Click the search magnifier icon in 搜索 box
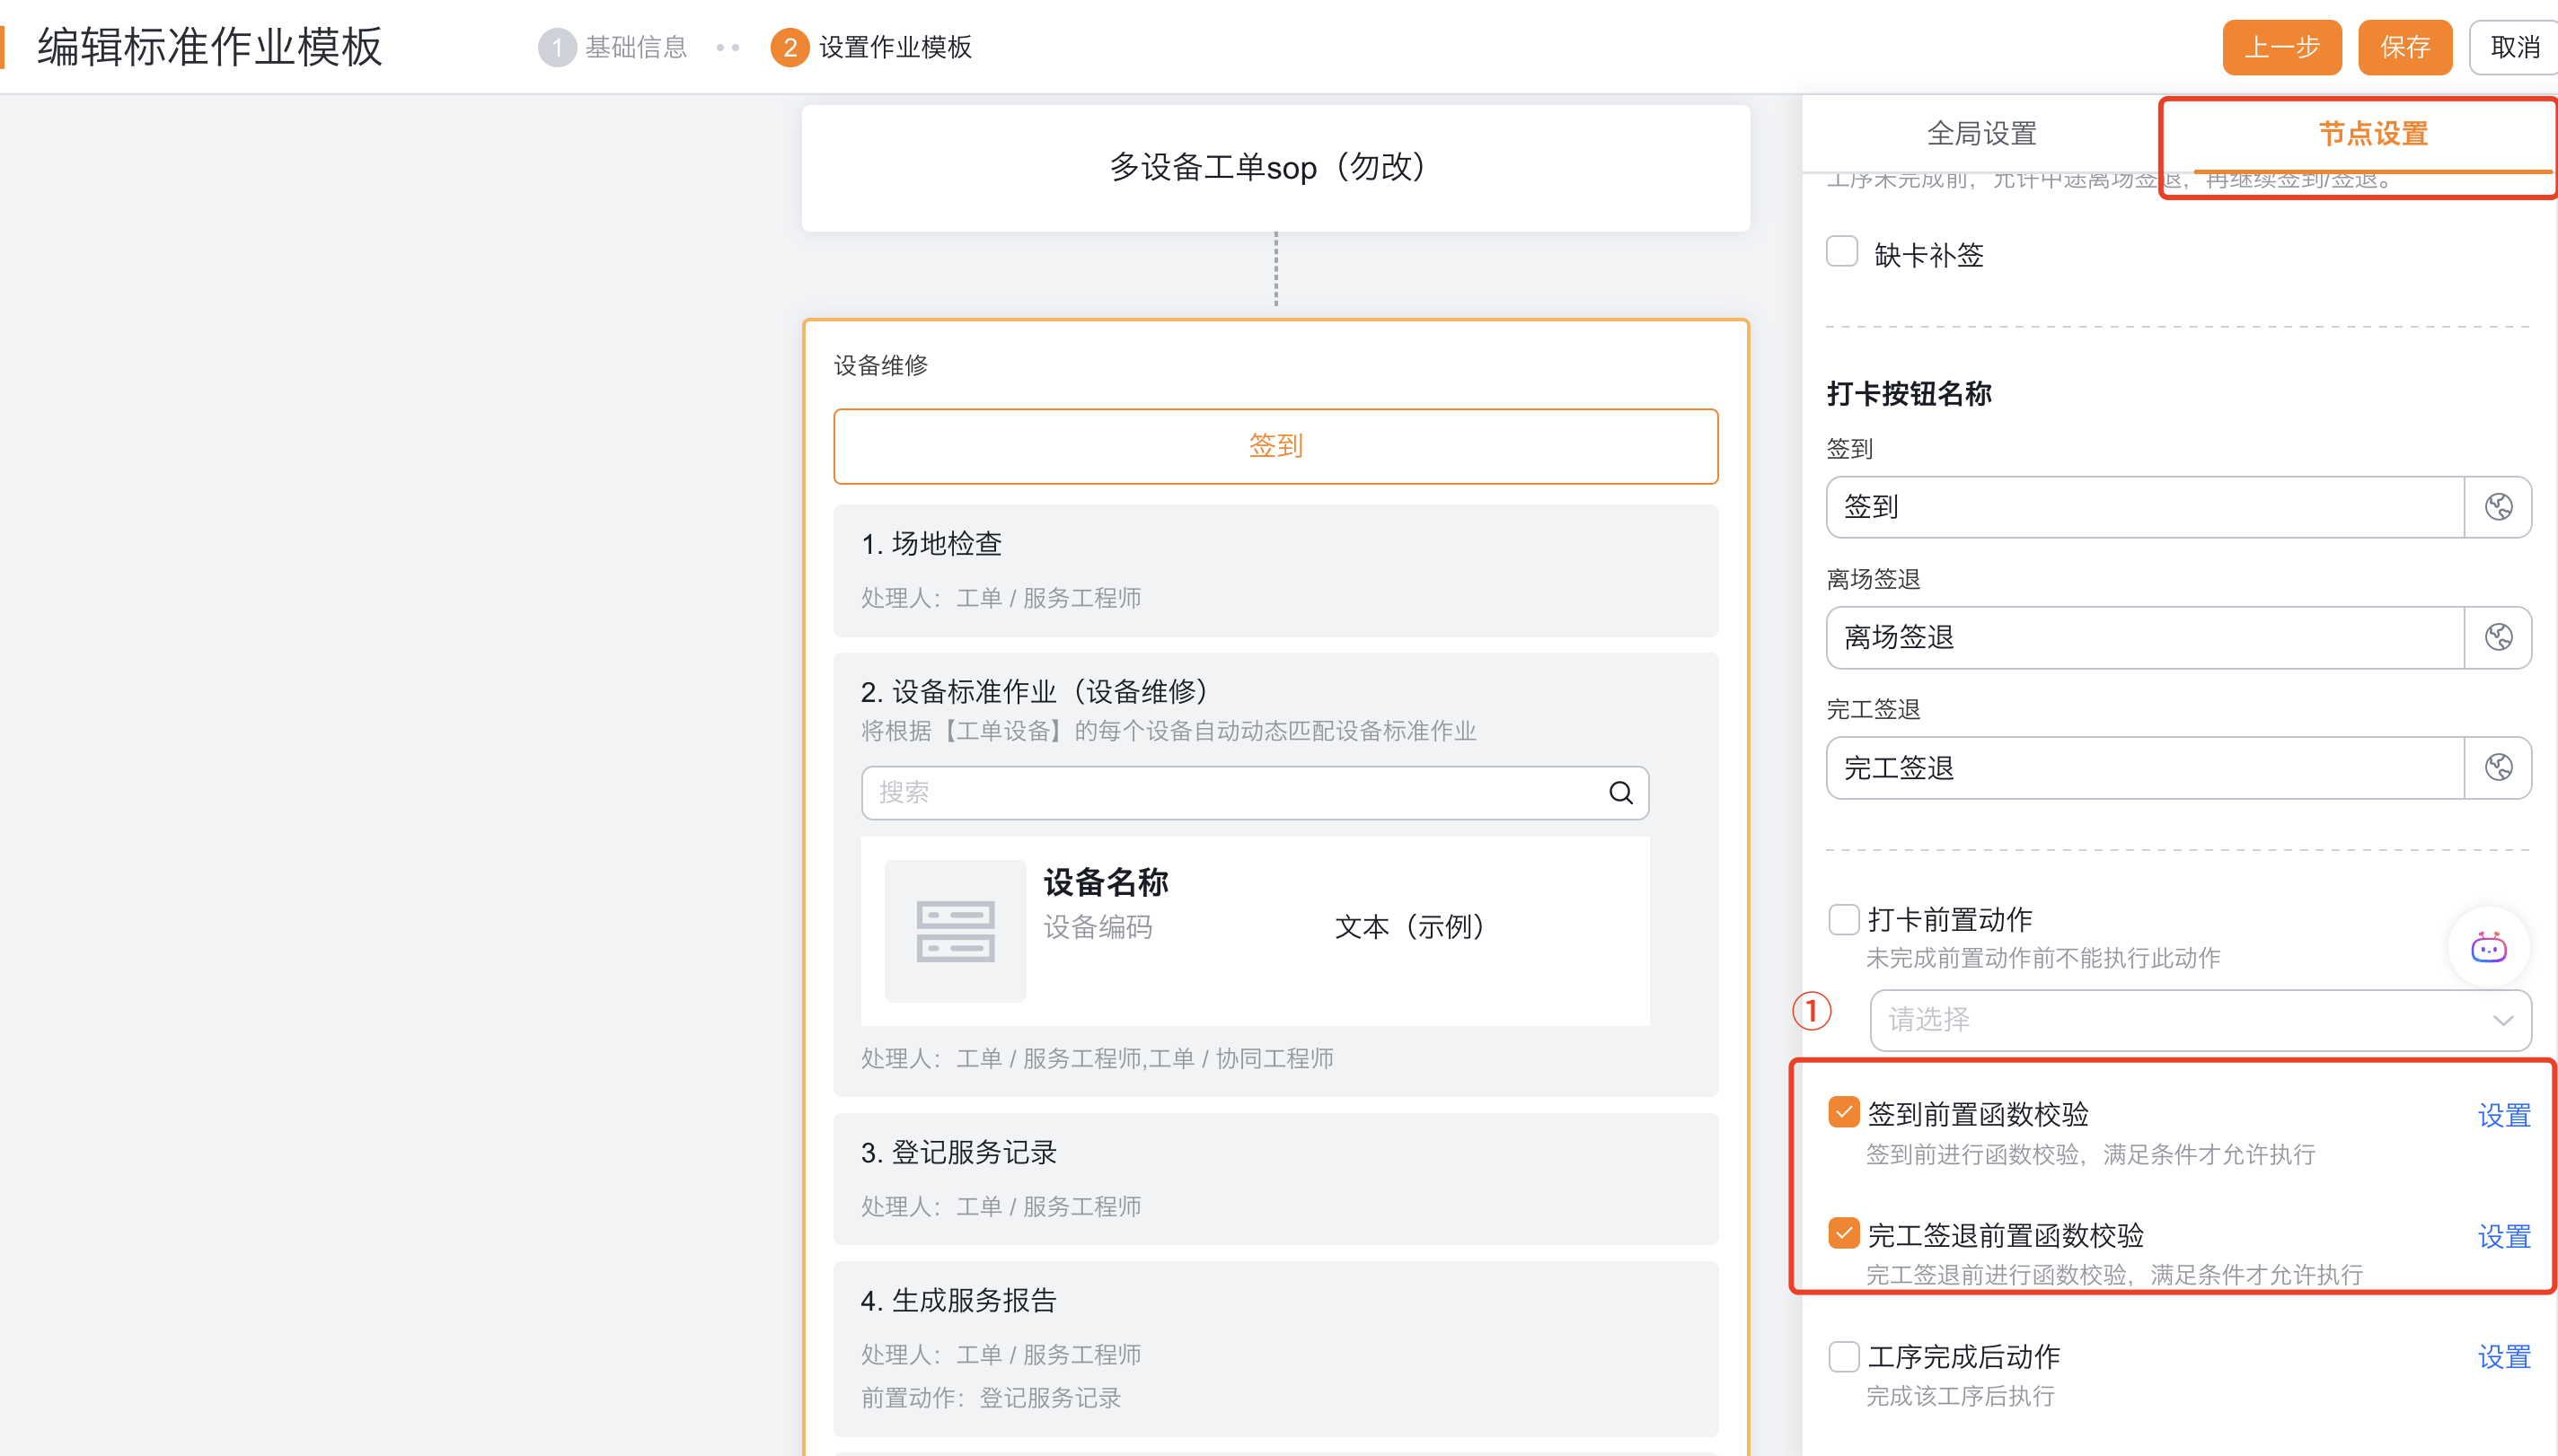 [x=1620, y=793]
